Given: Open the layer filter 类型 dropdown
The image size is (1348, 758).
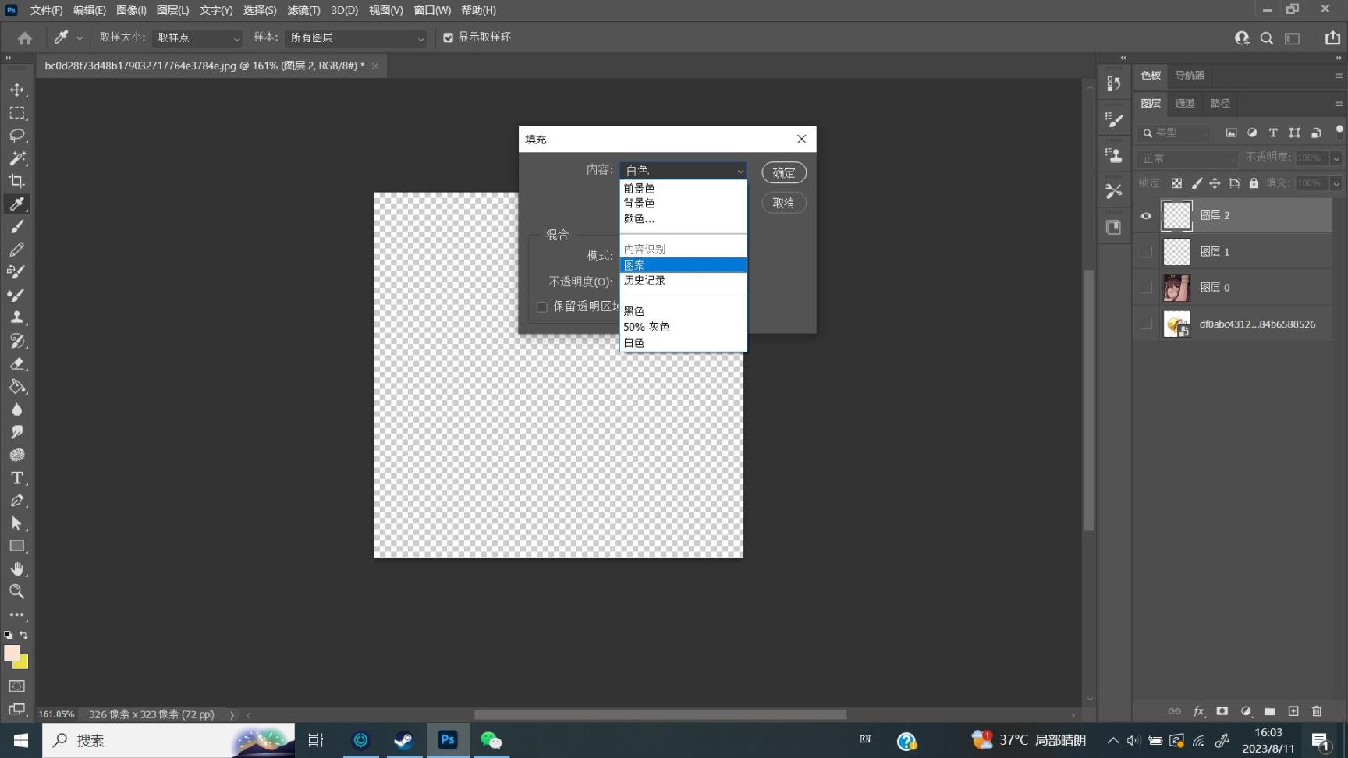Looking at the screenshot, I should [x=1175, y=133].
